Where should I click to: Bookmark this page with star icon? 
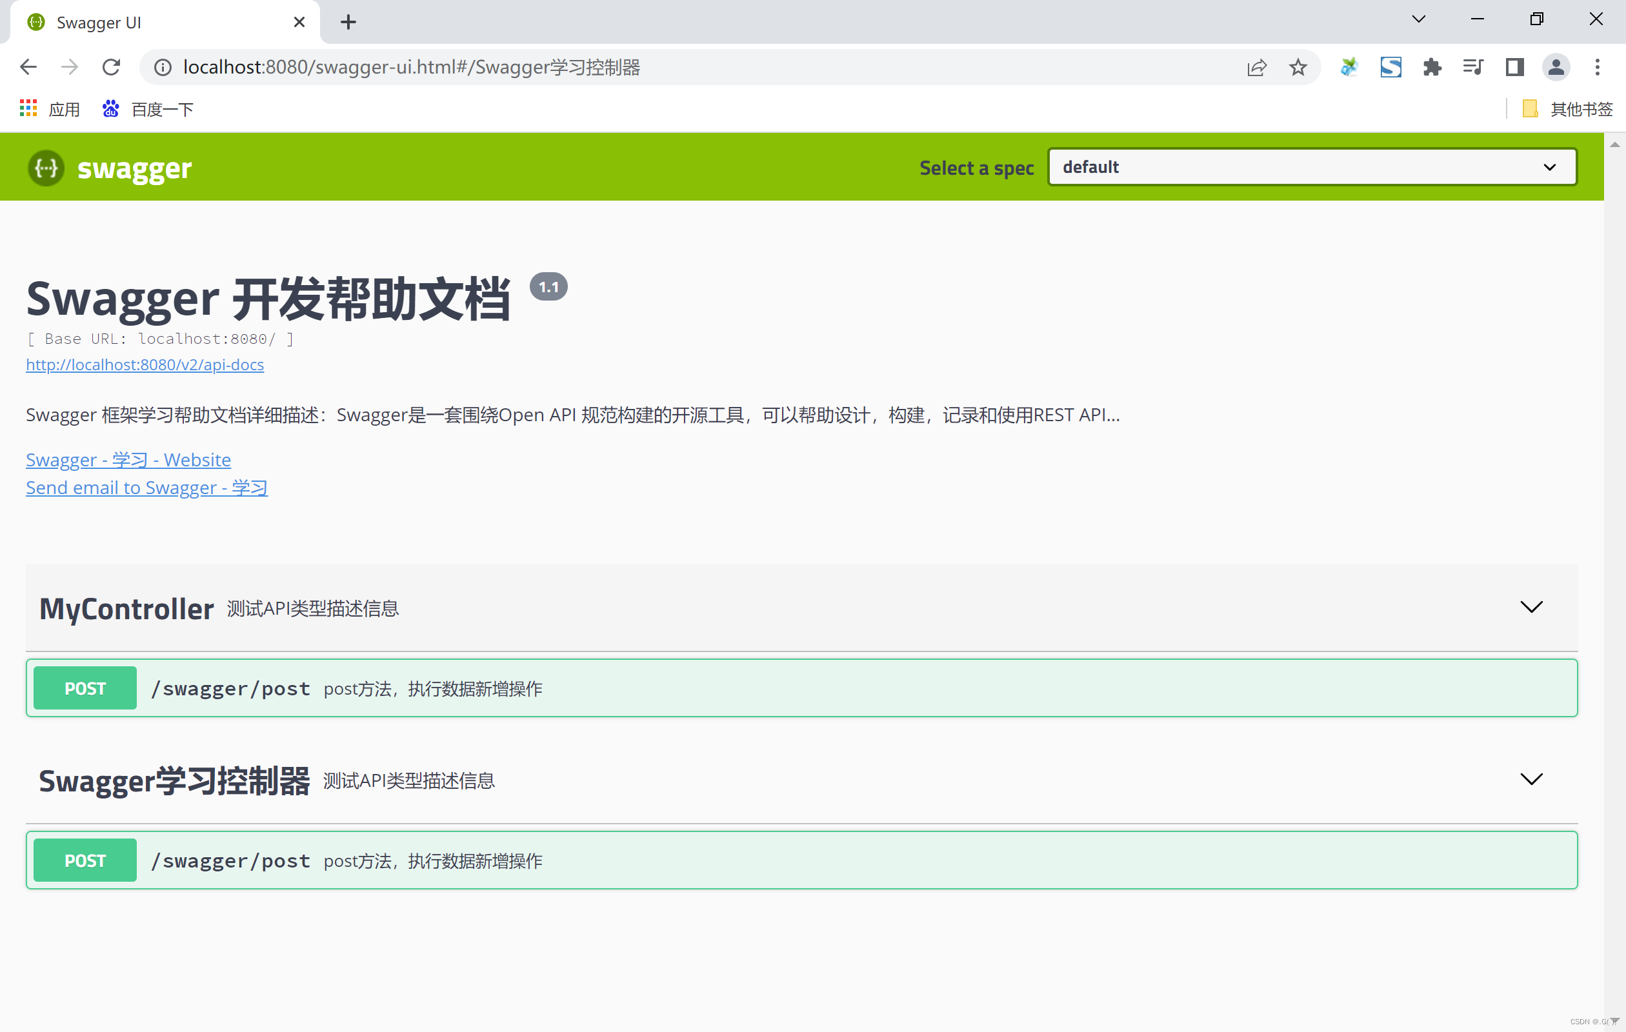click(1297, 67)
